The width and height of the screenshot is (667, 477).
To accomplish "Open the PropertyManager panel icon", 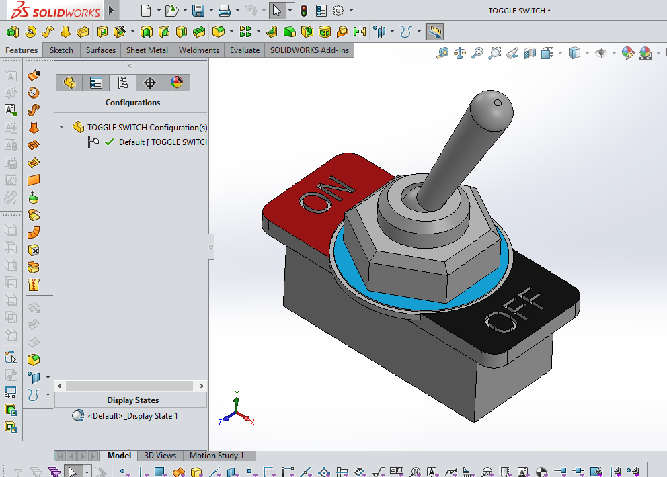I will pyautogui.click(x=96, y=82).
